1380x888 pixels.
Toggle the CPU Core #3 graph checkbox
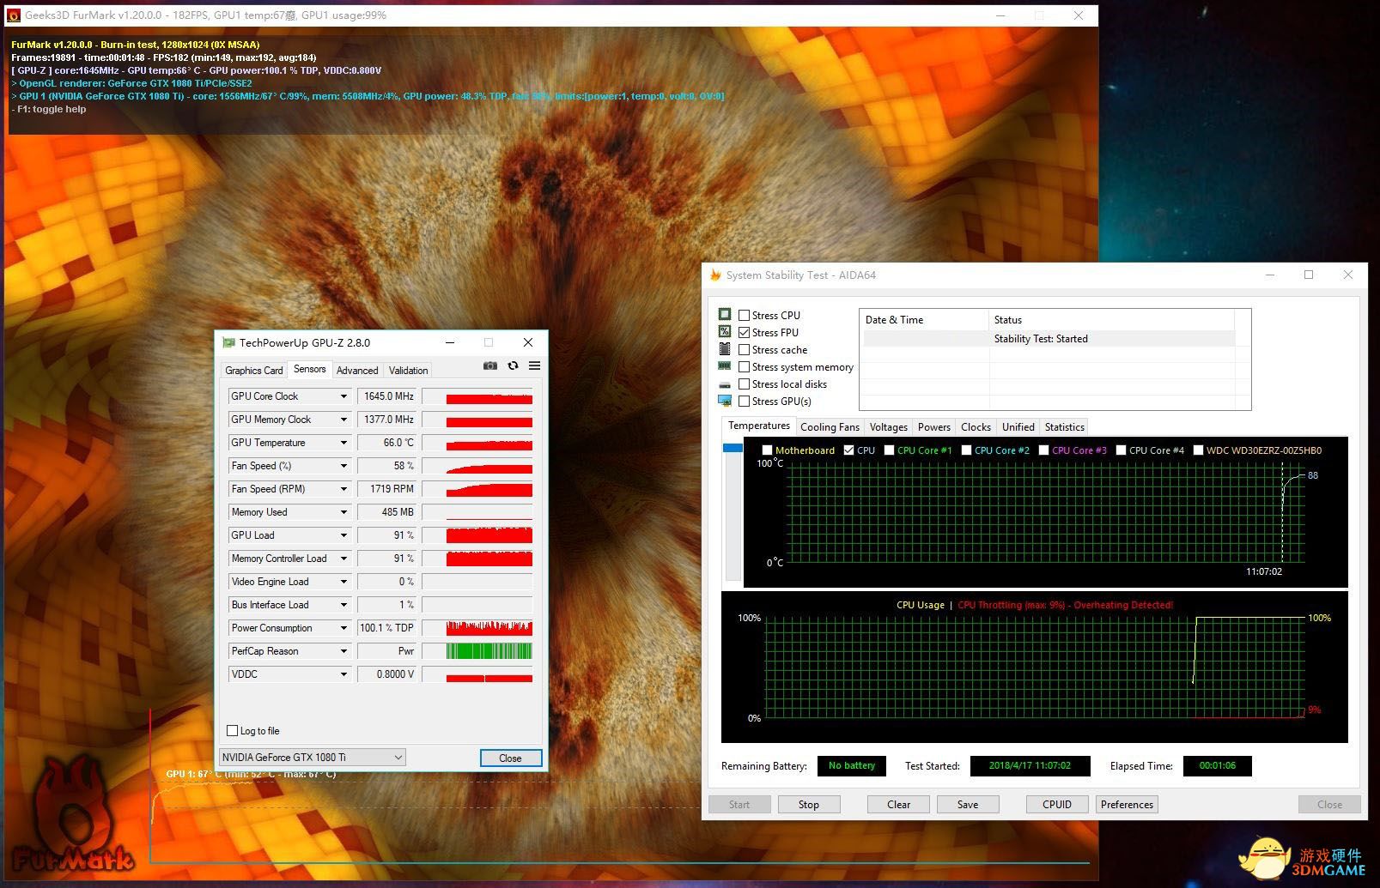[x=1043, y=450]
